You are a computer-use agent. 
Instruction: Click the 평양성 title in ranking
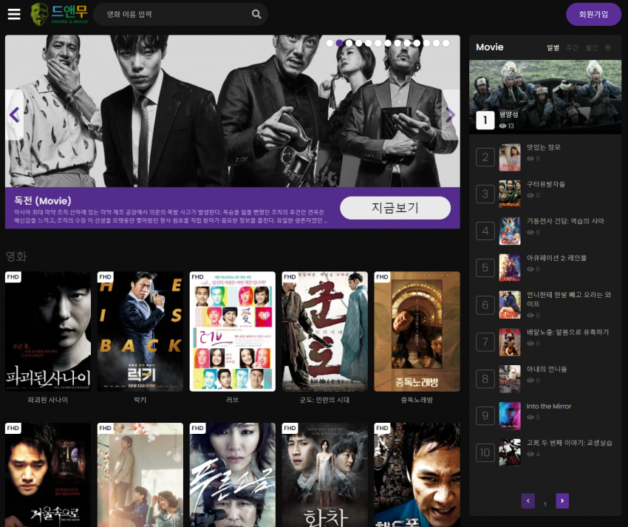[x=508, y=115]
